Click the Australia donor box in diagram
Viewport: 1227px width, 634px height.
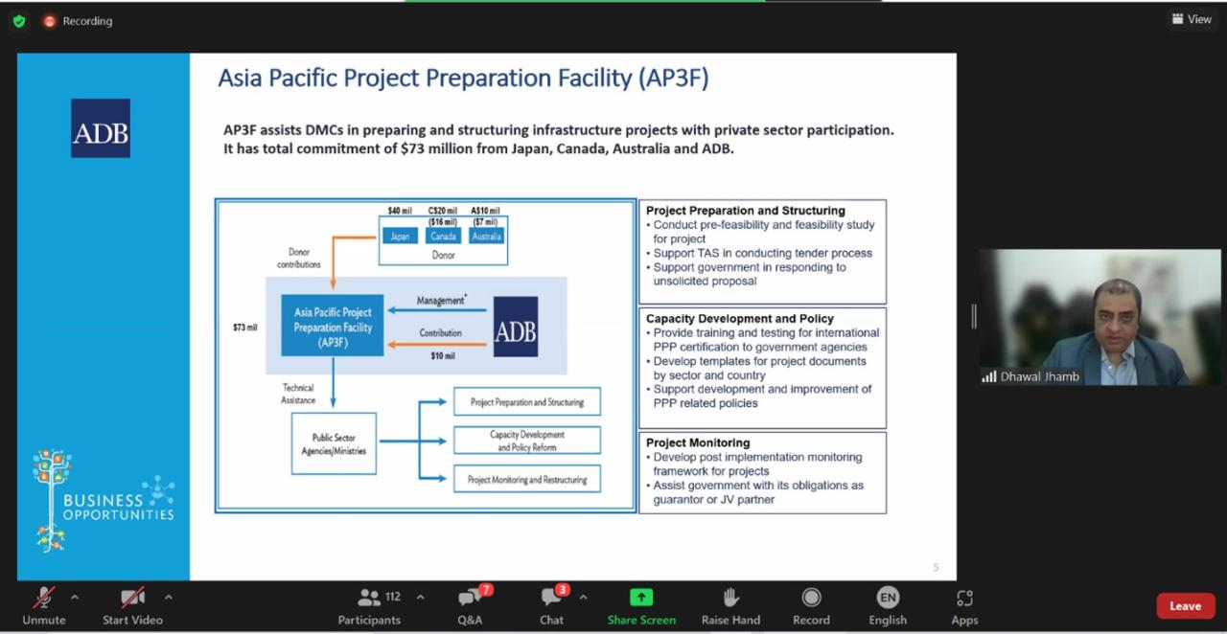tap(486, 236)
